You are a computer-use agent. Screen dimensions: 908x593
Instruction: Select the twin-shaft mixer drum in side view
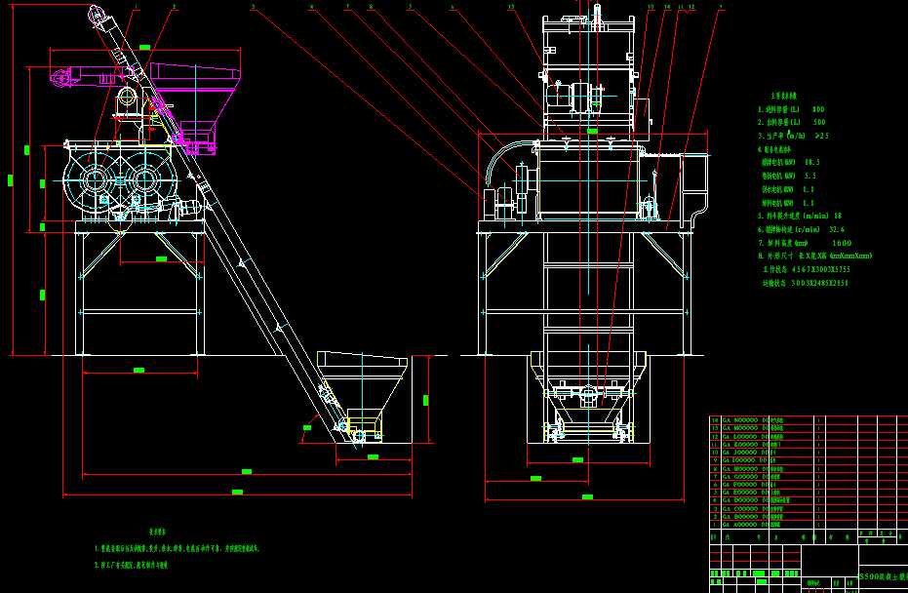coord(119,181)
